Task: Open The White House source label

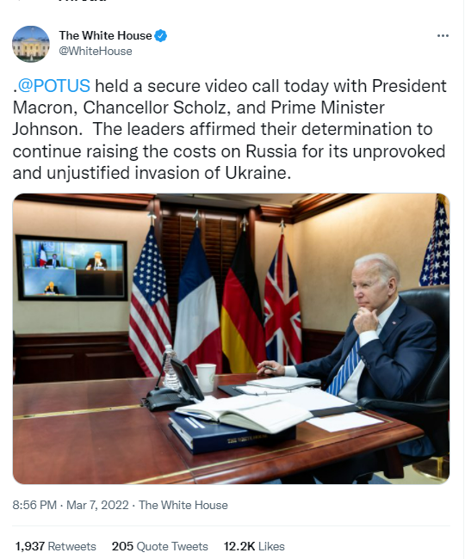Action: (x=183, y=505)
